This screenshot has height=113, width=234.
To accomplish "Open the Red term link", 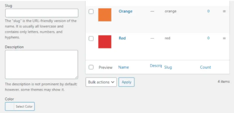I will tap(122, 38).
